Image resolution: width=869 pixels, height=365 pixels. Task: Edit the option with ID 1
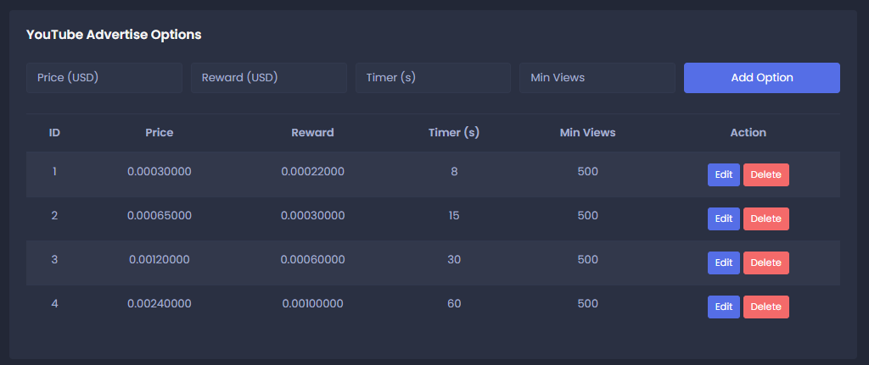point(723,174)
